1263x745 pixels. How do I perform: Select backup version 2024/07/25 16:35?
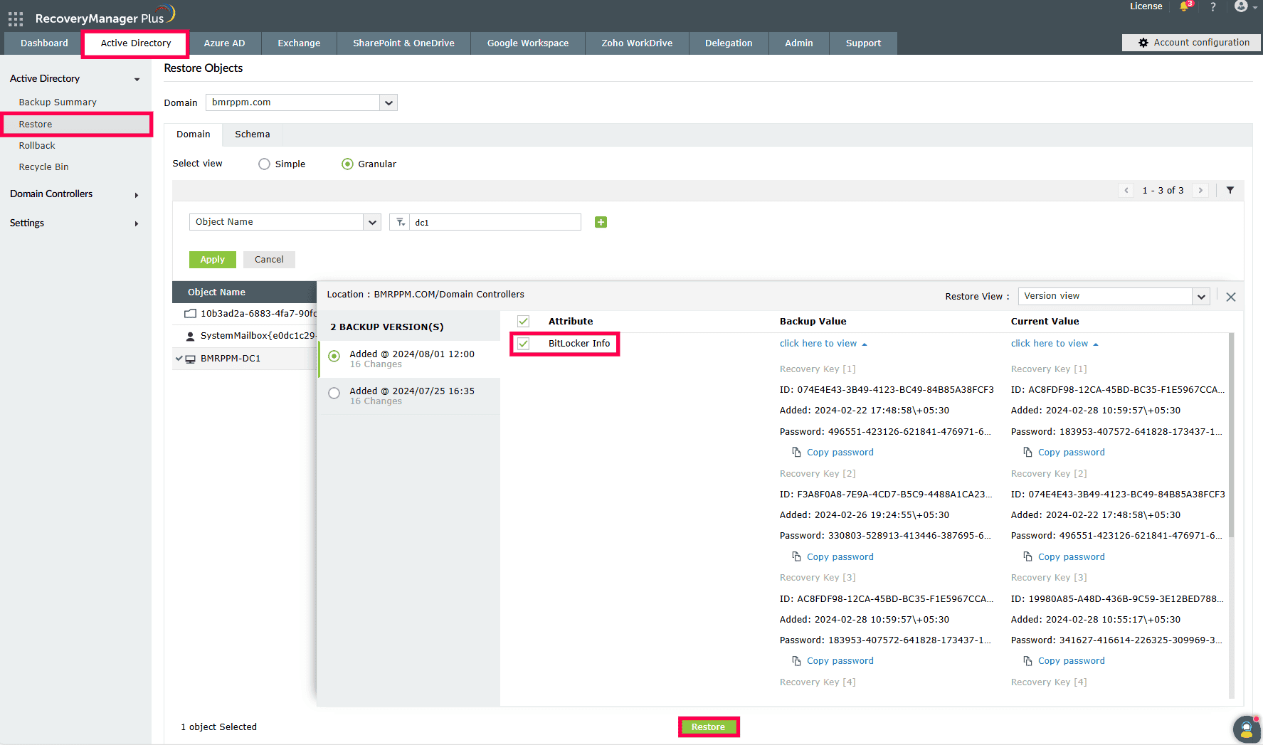coord(334,393)
